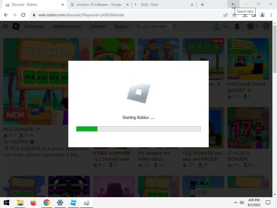Viewport: 277px width, 208px height.
Task: Click the browser forward arrow
Action: pos(15,15)
